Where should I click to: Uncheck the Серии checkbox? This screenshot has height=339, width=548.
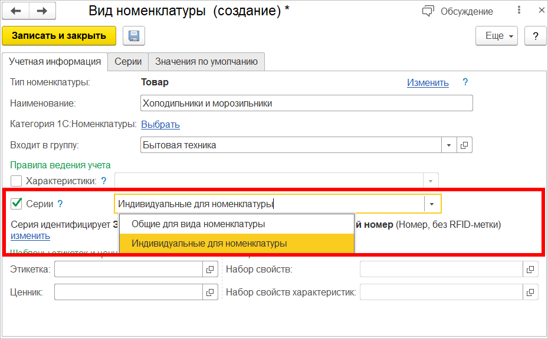pyautogui.click(x=17, y=204)
